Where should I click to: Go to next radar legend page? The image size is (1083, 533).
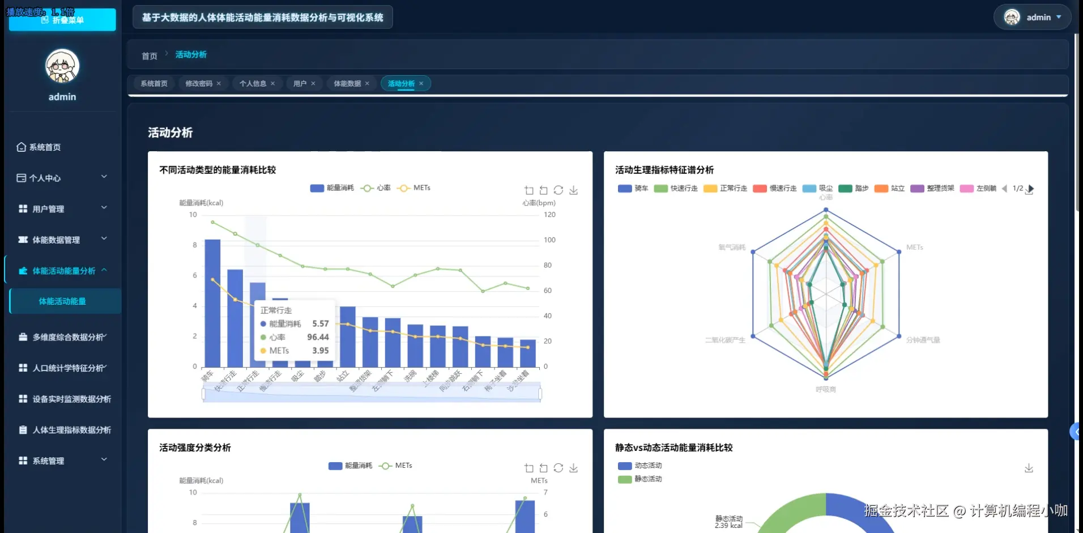(1031, 189)
